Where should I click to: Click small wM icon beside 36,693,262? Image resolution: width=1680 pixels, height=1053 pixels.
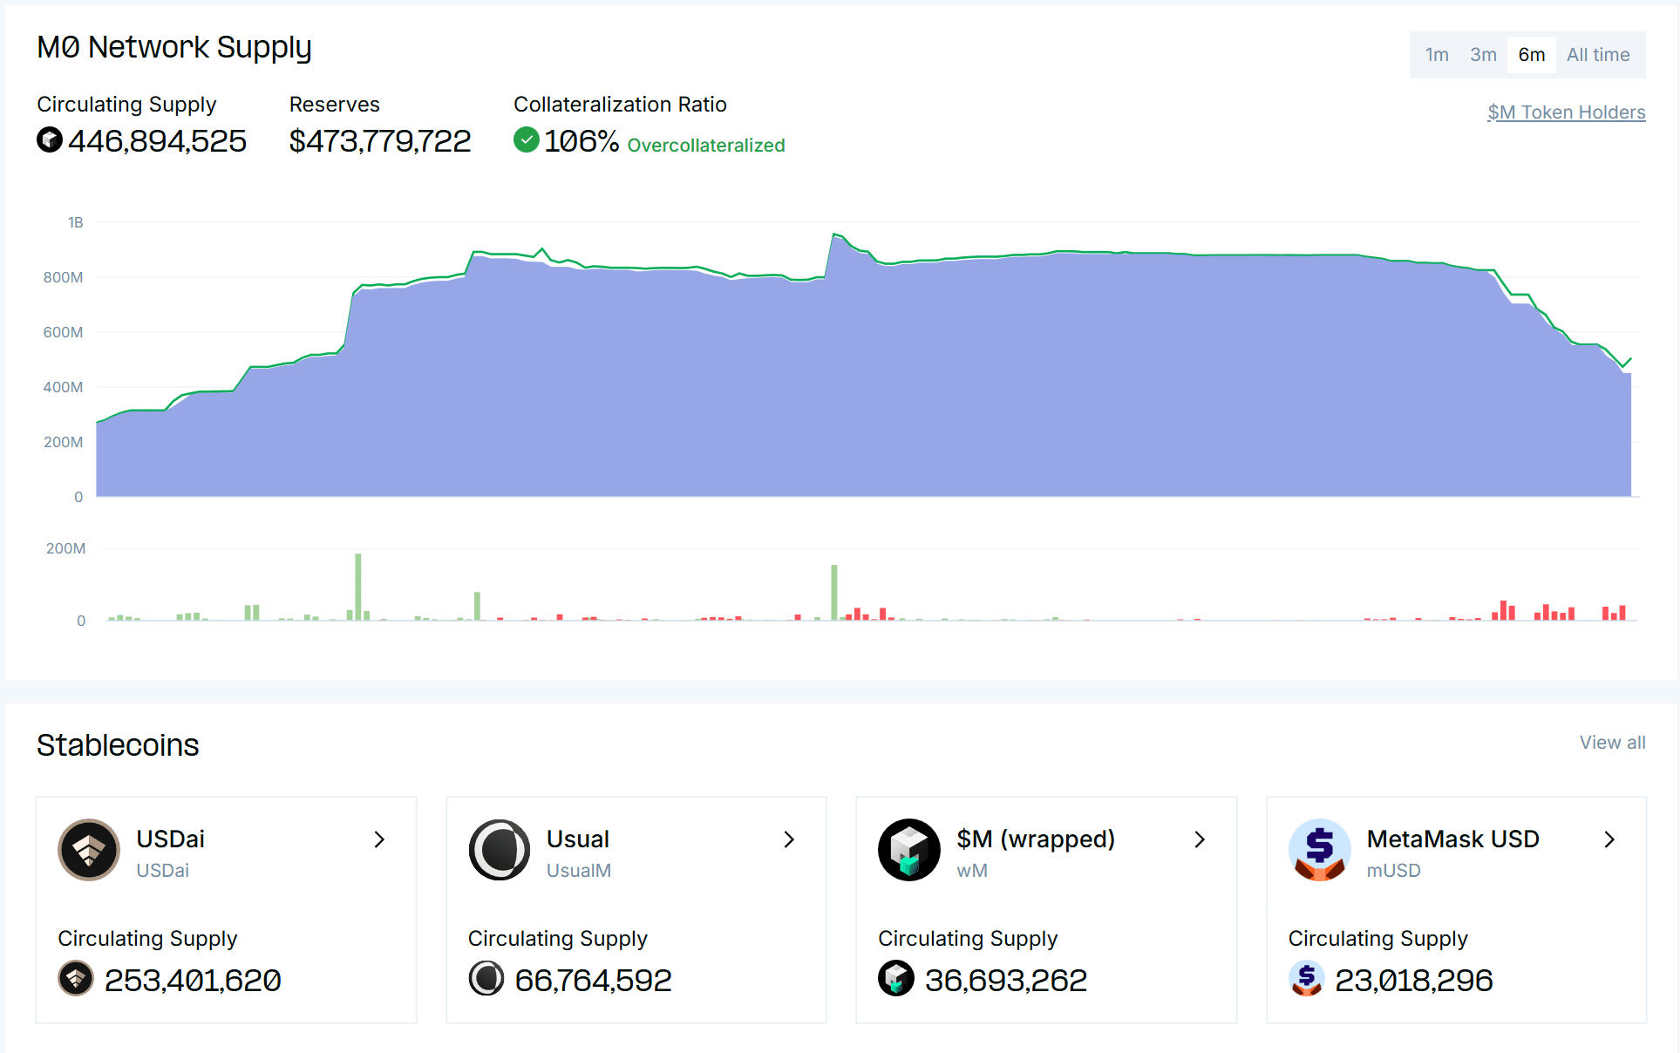pos(895,978)
